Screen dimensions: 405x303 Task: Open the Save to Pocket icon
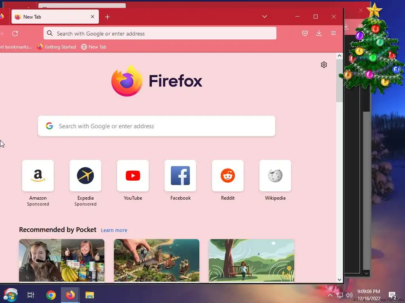305,33
